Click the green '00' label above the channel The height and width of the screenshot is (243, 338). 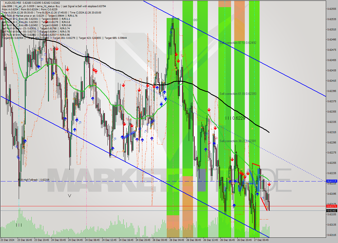tap(195, 20)
